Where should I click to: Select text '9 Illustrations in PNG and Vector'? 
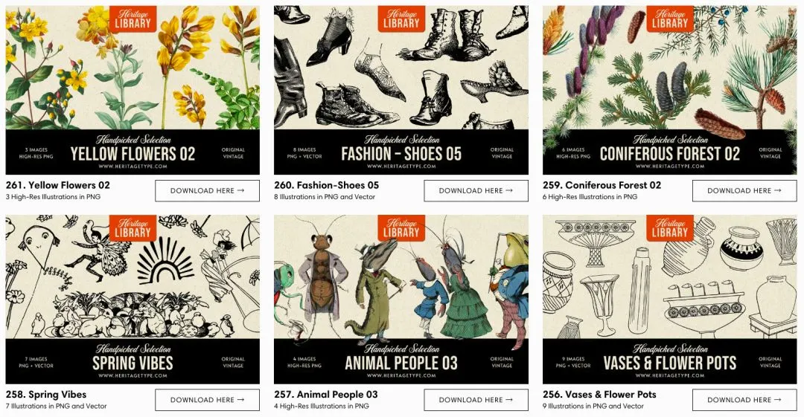click(593, 407)
